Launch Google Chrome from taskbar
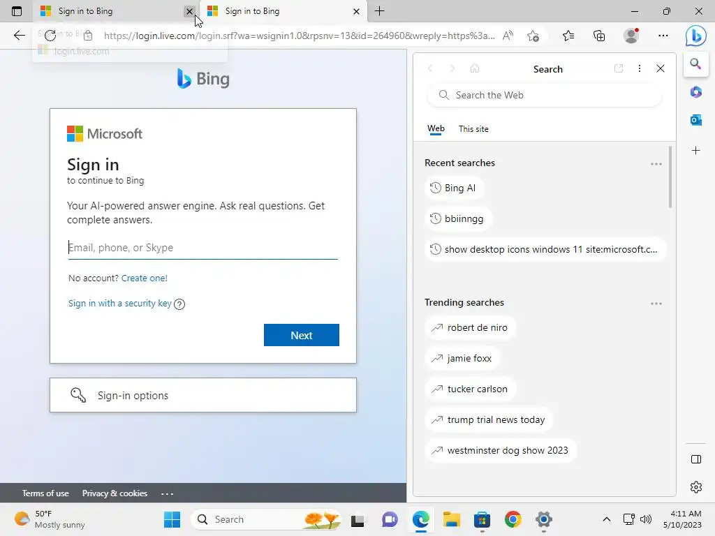Viewport: 715px width, 536px height. [513, 519]
